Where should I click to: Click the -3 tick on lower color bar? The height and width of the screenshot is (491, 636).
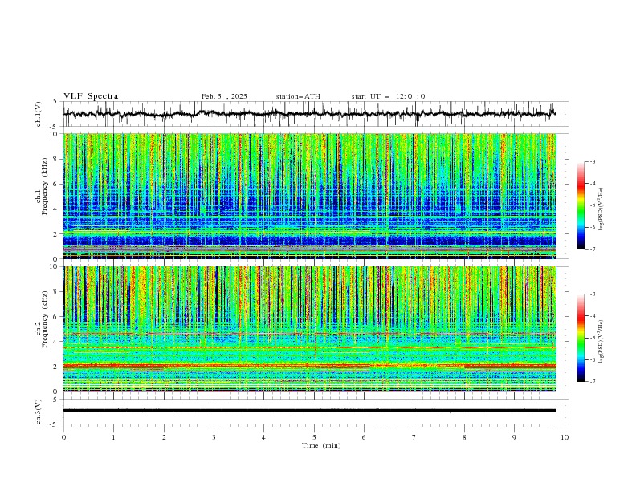pyautogui.click(x=593, y=294)
